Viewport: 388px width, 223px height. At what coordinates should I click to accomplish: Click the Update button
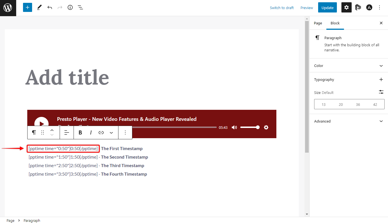tap(327, 8)
